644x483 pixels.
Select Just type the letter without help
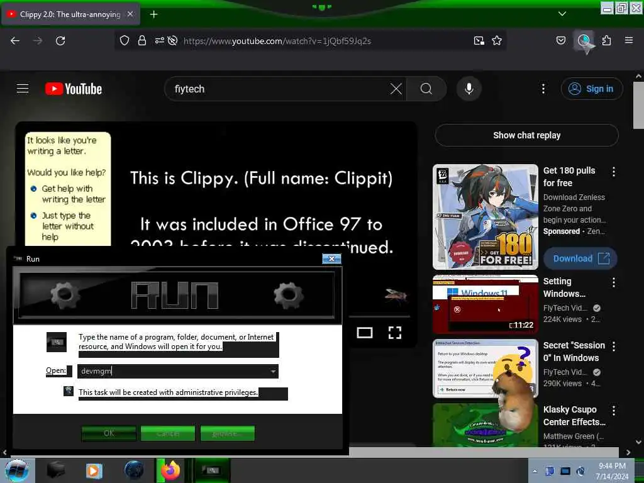coord(64,226)
